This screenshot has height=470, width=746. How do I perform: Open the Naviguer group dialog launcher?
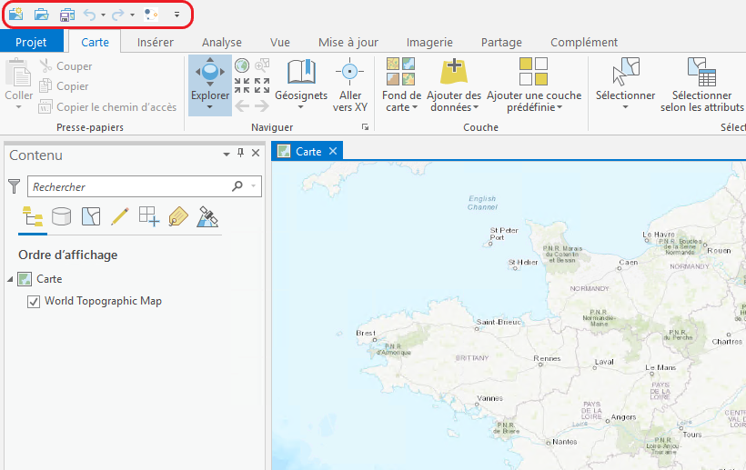(x=365, y=127)
